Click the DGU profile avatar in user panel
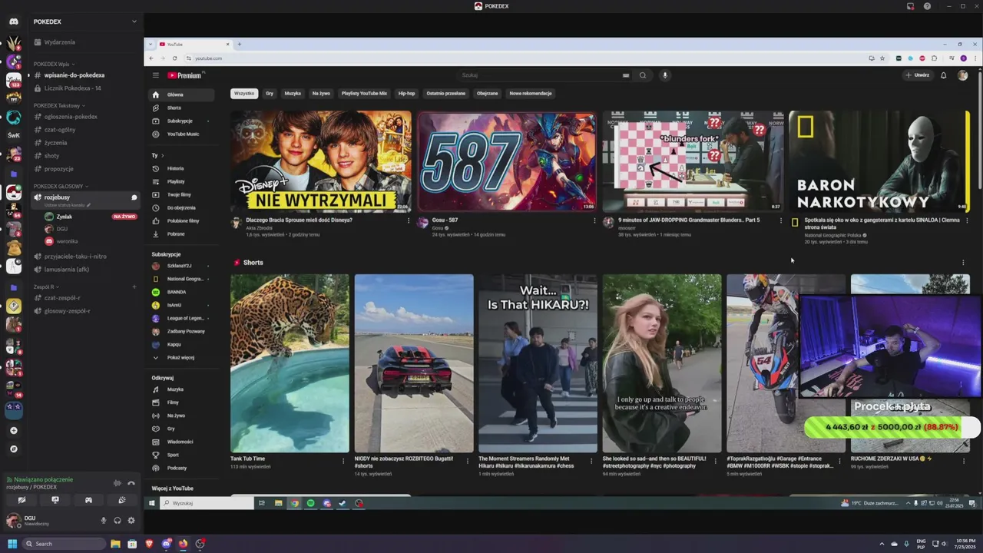 pyautogui.click(x=14, y=520)
